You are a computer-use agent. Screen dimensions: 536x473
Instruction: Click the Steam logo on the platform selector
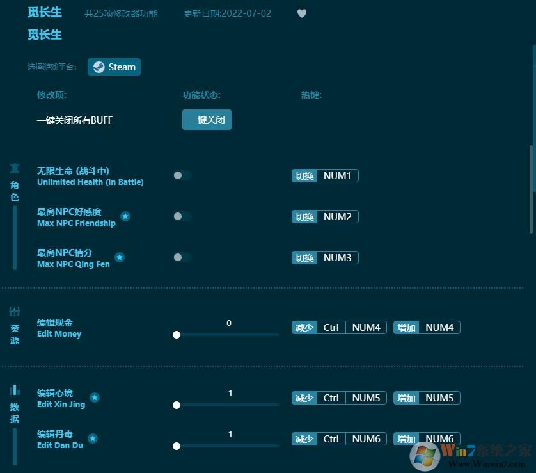tap(99, 67)
